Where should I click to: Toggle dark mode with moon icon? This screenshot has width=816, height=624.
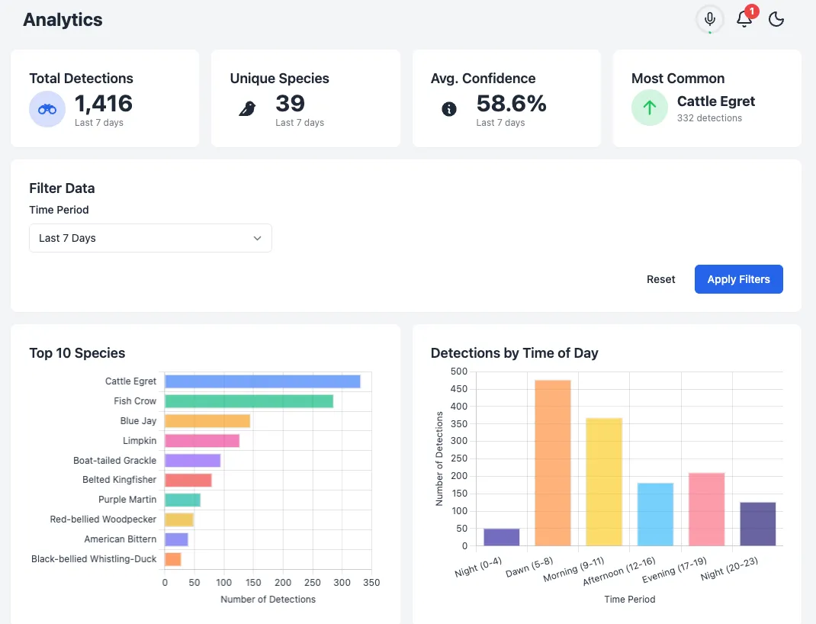pyautogui.click(x=776, y=20)
